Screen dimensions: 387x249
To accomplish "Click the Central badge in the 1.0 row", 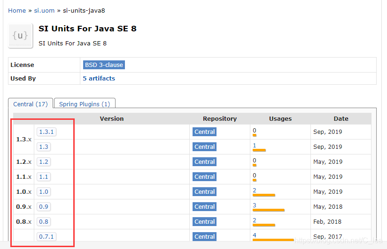I will click(205, 192).
